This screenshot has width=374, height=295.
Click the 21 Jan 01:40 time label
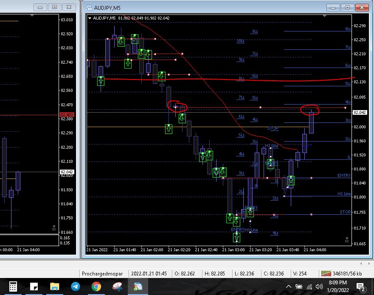pyautogui.click(x=124, y=250)
